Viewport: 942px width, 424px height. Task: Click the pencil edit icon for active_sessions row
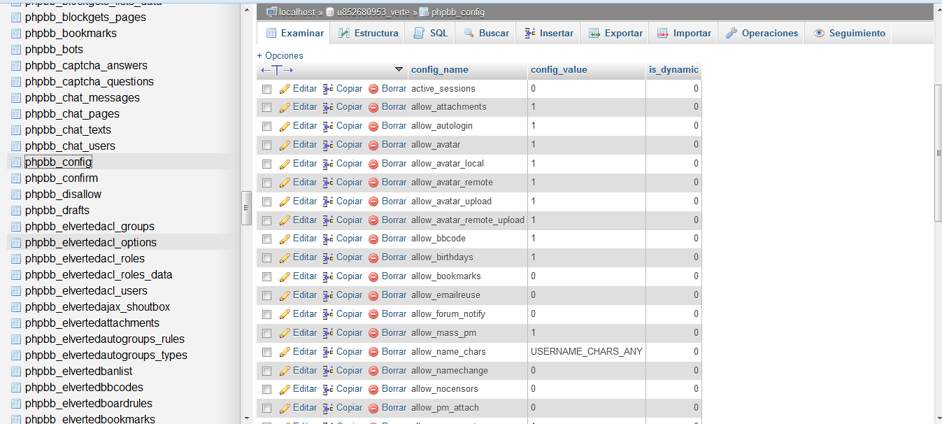[x=285, y=89]
